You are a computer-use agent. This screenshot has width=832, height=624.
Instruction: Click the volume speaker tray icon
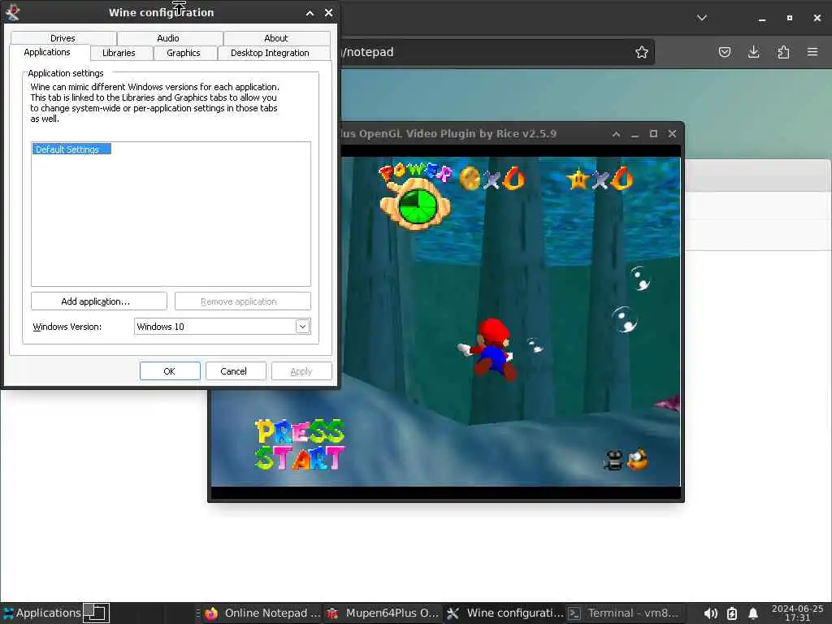(710, 613)
